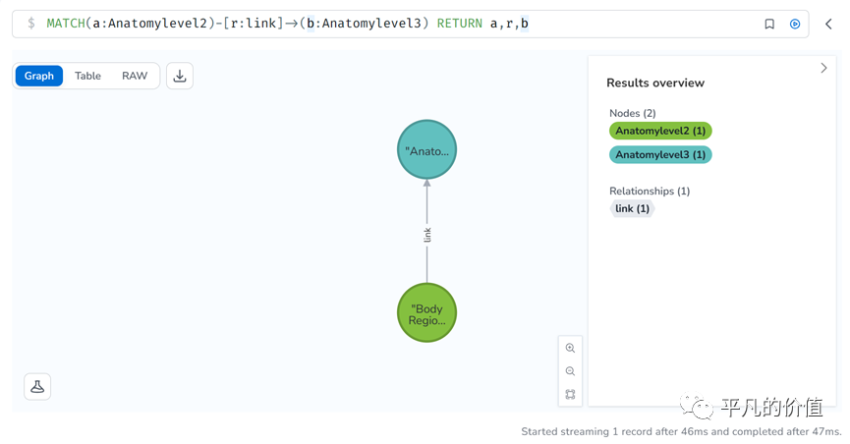Collapse the Results overview panel
Screen dimensions: 850x444
823,68
